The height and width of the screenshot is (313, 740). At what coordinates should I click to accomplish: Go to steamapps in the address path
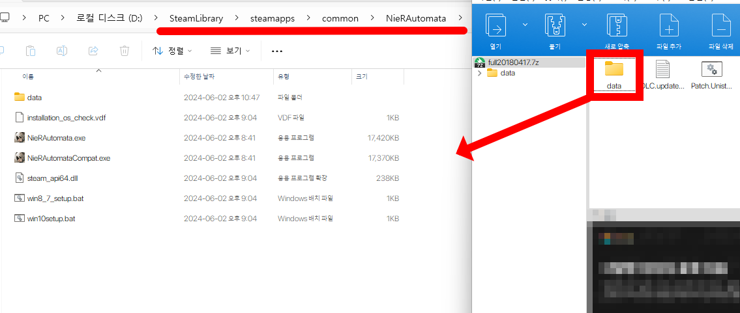click(x=272, y=18)
